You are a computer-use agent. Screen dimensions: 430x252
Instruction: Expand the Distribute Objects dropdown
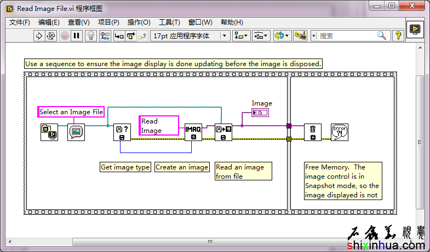(261, 36)
